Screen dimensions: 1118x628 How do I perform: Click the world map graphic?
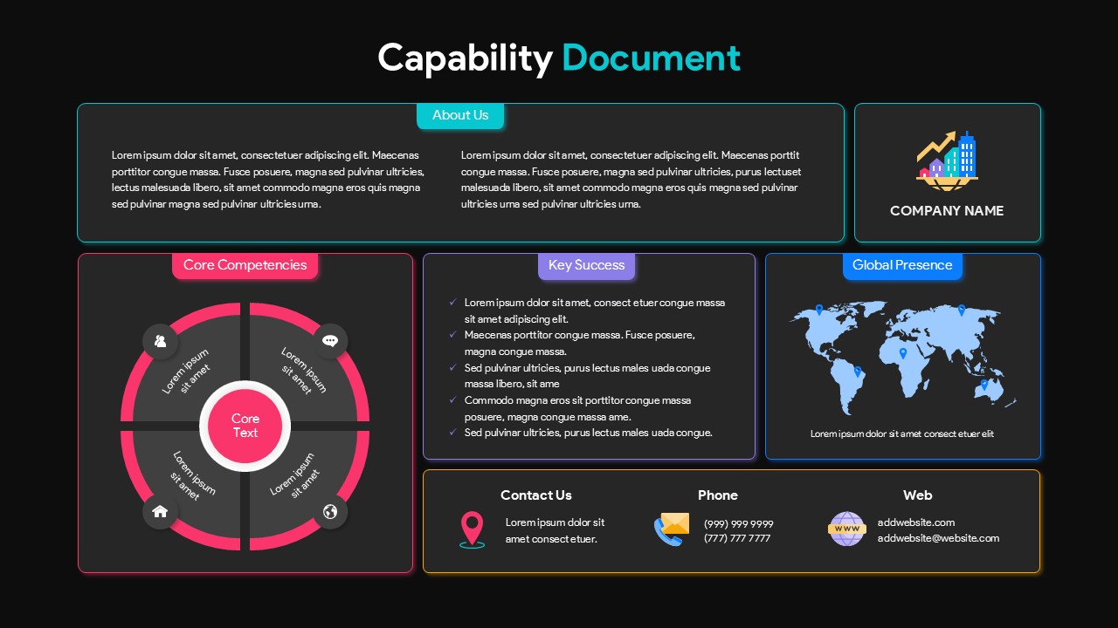(x=902, y=358)
